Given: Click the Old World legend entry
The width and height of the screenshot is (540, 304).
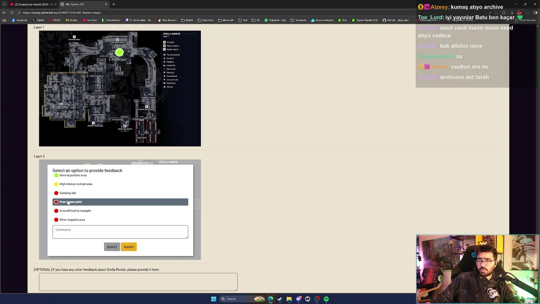Looking at the screenshot, I should [169, 83].
